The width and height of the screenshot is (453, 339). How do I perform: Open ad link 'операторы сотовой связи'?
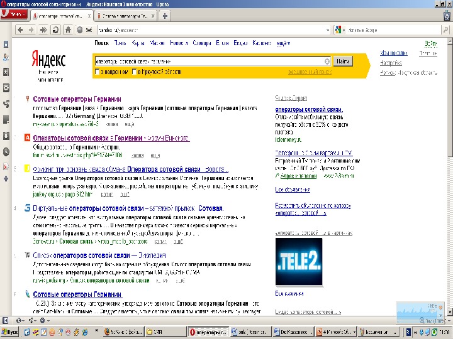coord(309,109)
